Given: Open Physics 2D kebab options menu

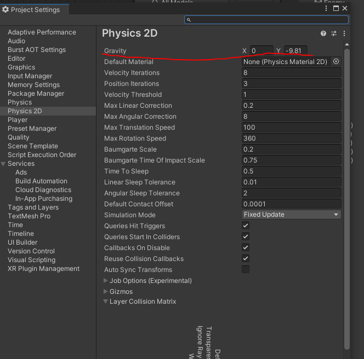Looking at the screenshot, I should [x=344, y=33].
